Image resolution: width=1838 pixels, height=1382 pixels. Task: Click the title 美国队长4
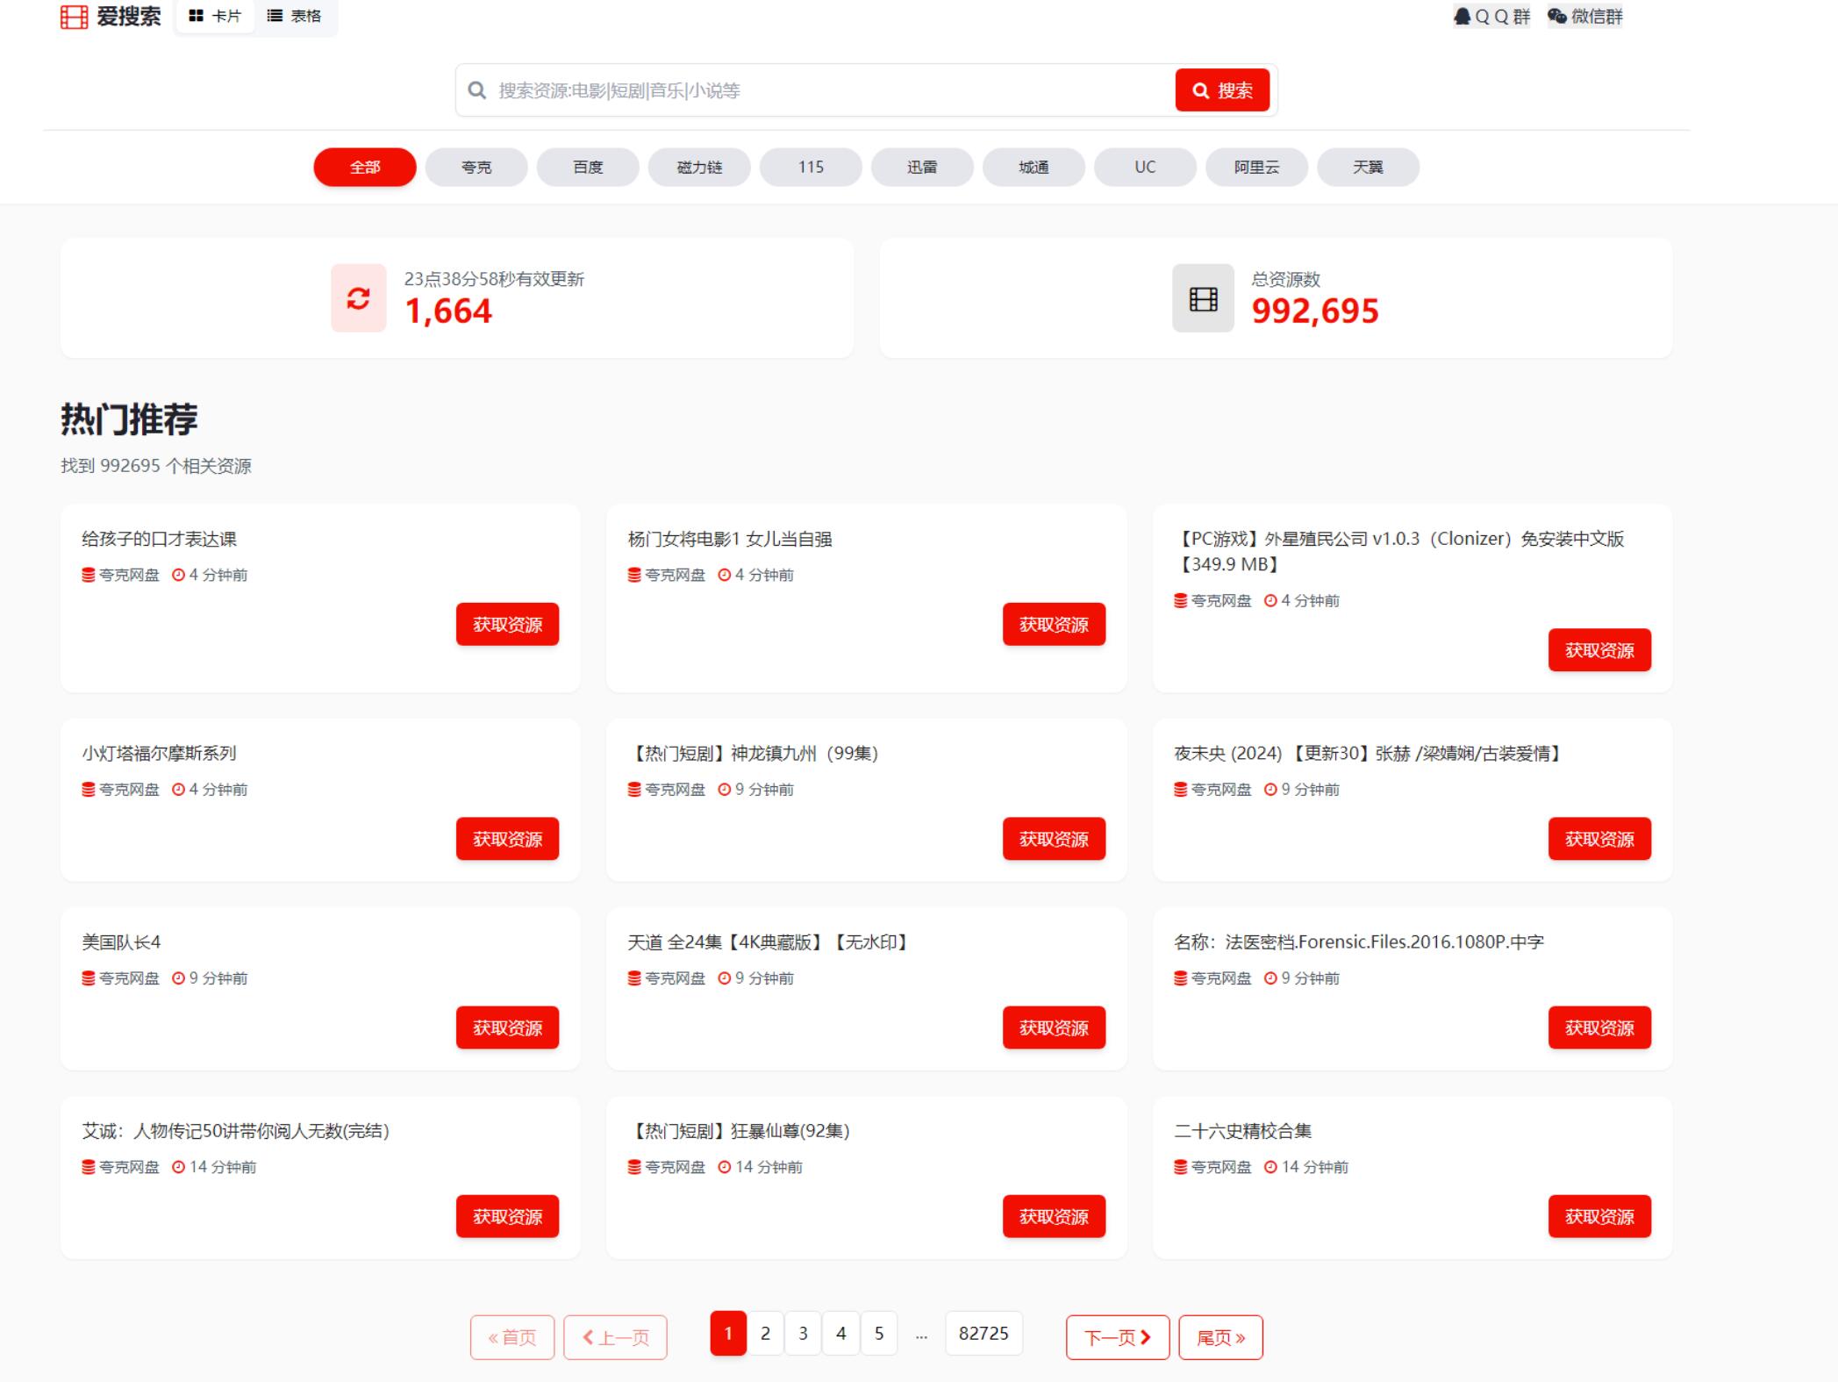click(x=121, y=942)
